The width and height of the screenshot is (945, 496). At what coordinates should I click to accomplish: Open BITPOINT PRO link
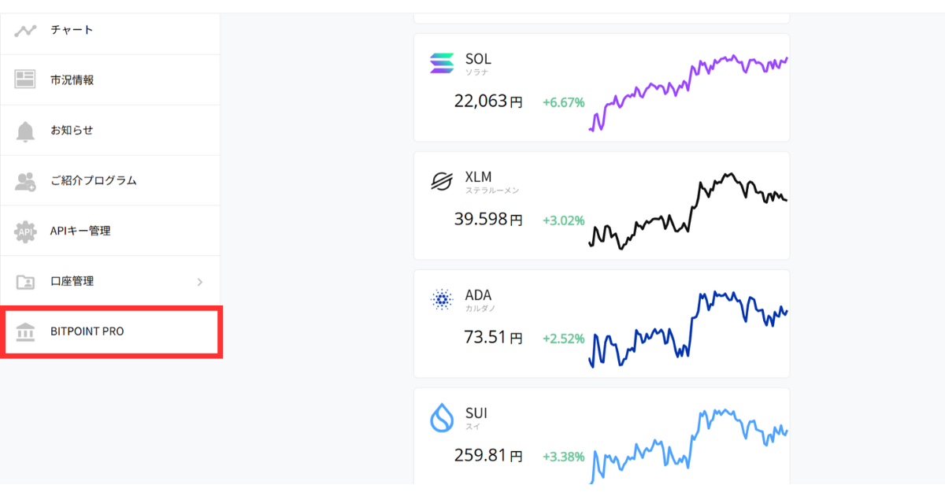point(87,331)
